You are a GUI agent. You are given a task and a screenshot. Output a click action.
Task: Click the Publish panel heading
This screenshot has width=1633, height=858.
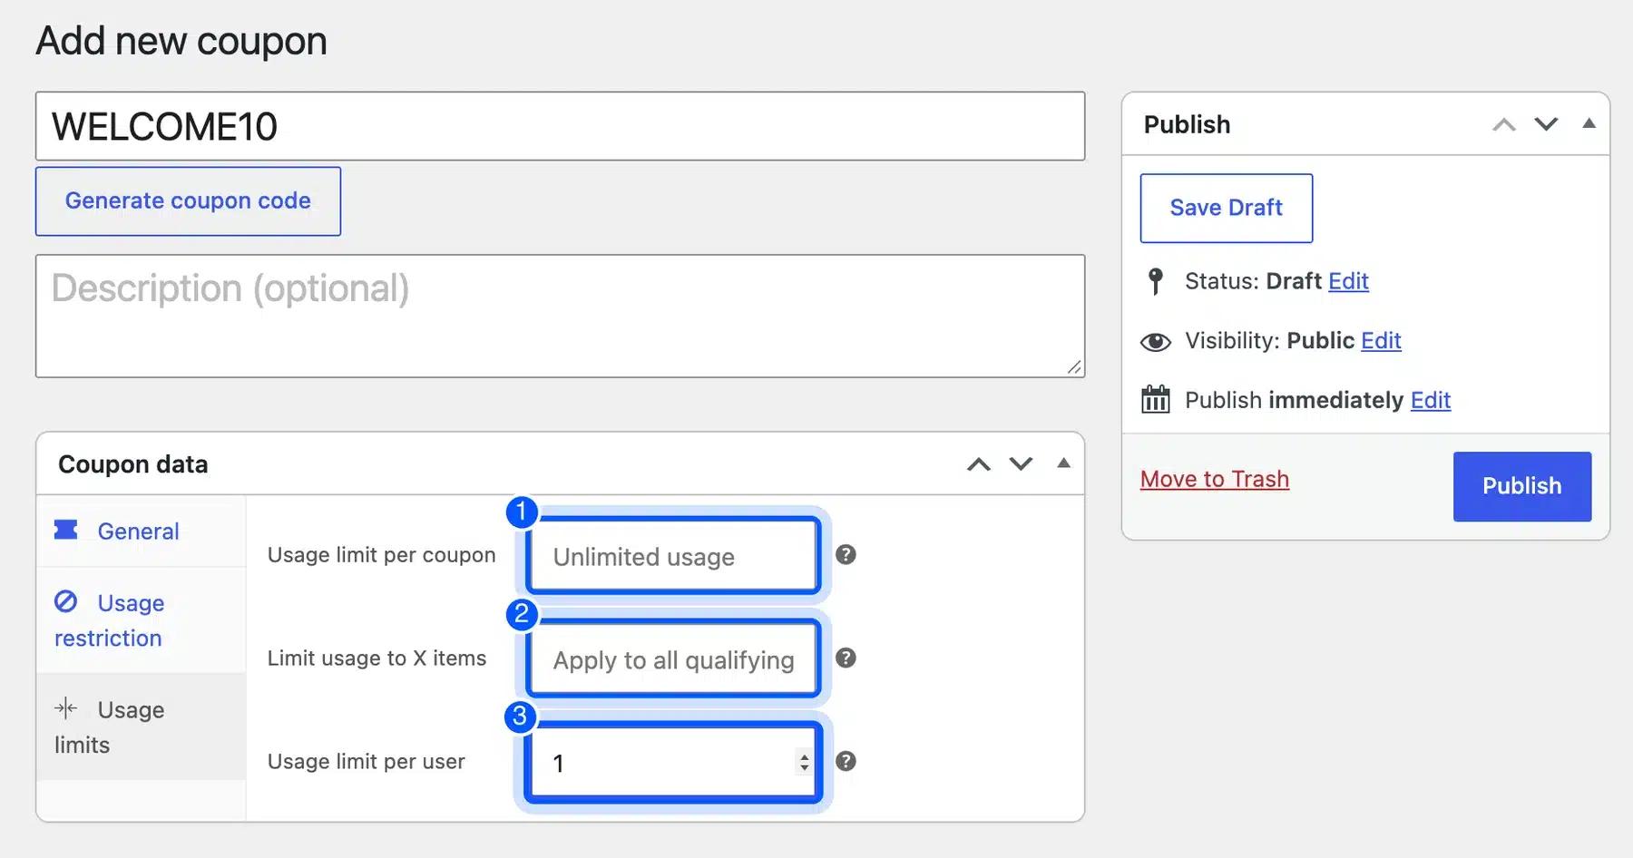coord(1187,124)
